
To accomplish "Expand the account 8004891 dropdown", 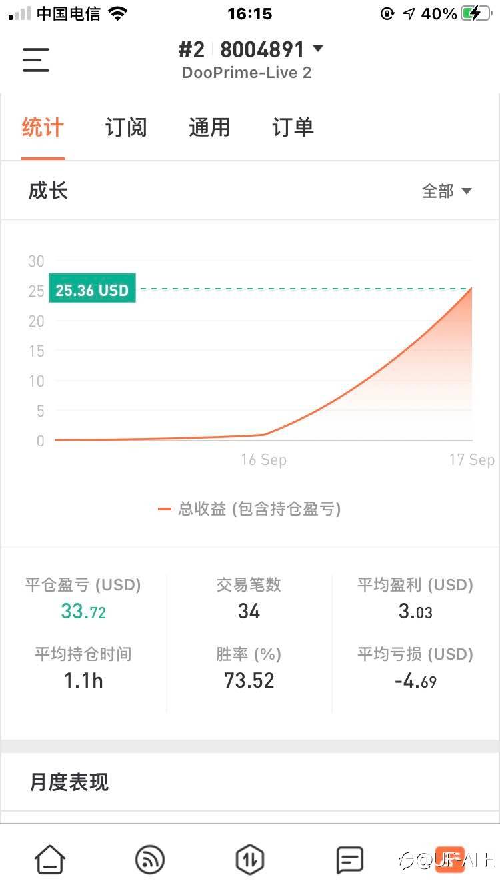I will (x=317, y=49).
